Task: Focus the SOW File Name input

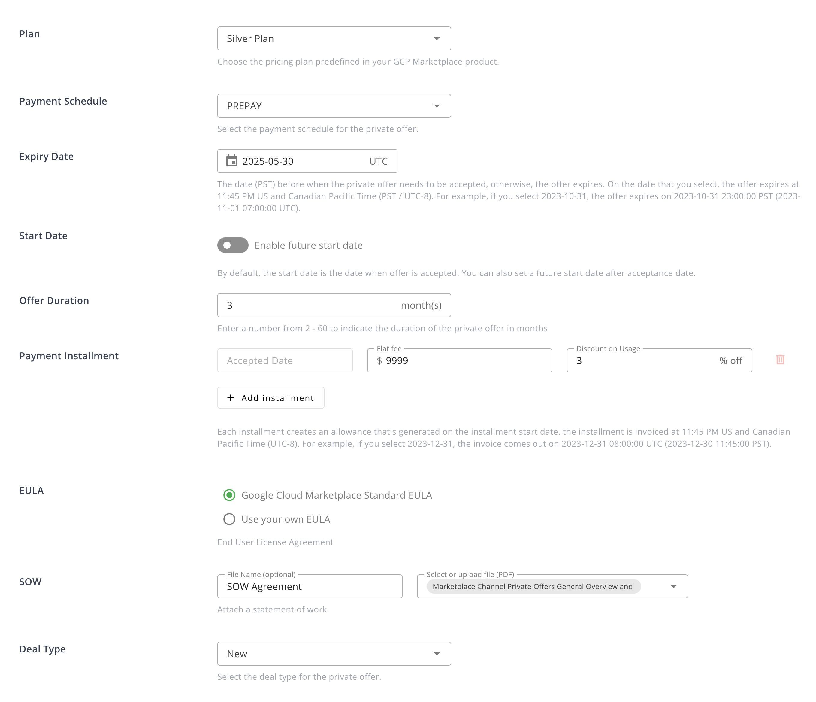Action: click(x=310, y=587)
